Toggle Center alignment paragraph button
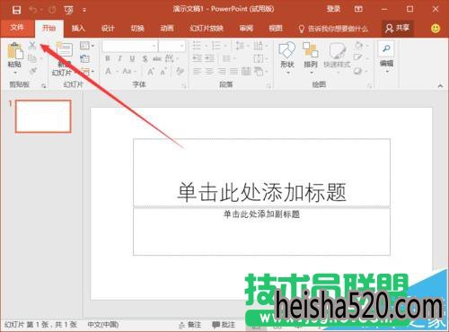 [x=209, y=71]
